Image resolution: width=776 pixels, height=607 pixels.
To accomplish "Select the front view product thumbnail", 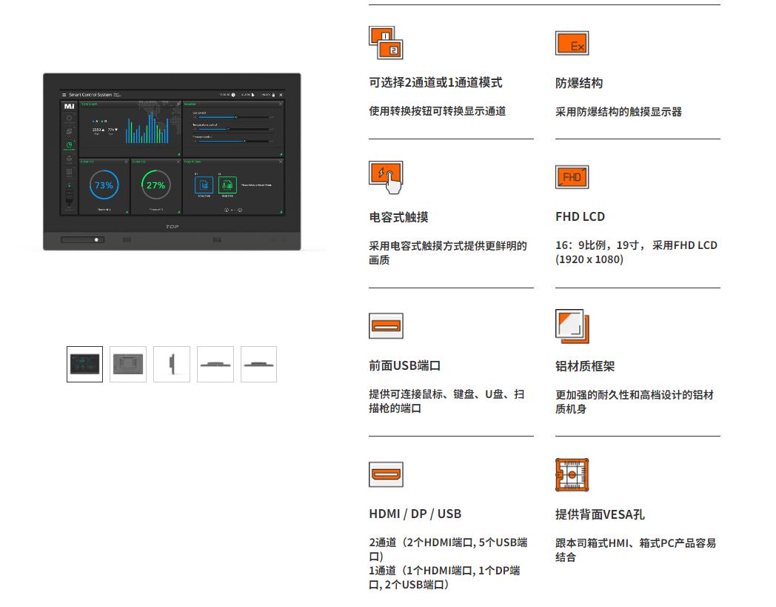I will click(x=84, y=365).
